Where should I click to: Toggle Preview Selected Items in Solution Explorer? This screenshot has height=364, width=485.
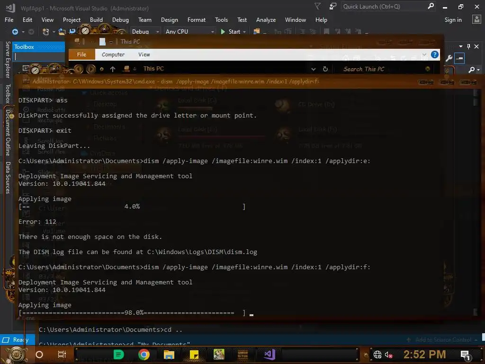pos(459,58)
